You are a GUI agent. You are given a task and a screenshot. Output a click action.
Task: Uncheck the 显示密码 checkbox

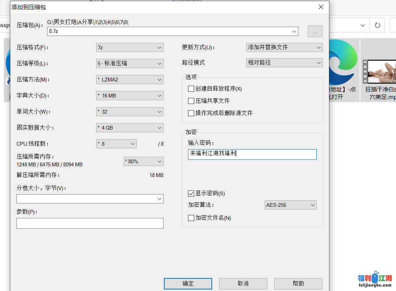pyautogui.click(x=191, y=193)
